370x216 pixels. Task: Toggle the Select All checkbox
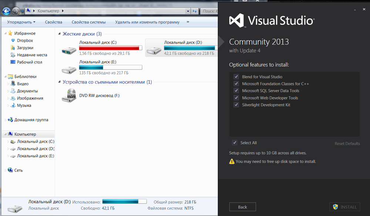tap(235, 143)
